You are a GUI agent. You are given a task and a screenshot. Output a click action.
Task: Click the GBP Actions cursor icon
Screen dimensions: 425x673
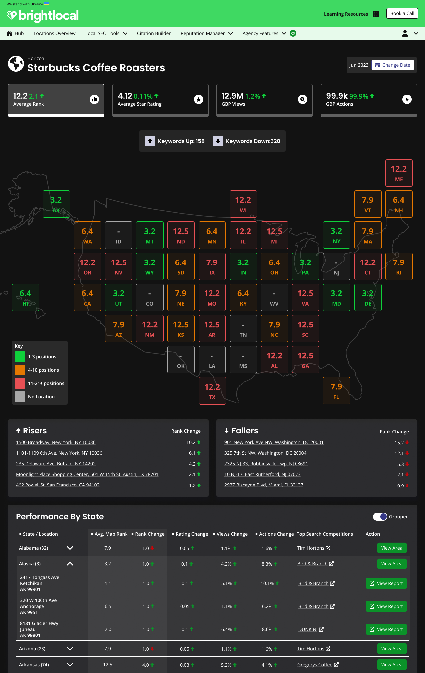(407, 99)
